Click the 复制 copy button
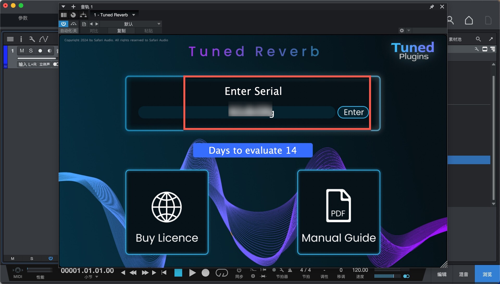Image resolution: width=500 pixels, height=284 pixels. tap(121, 31)
